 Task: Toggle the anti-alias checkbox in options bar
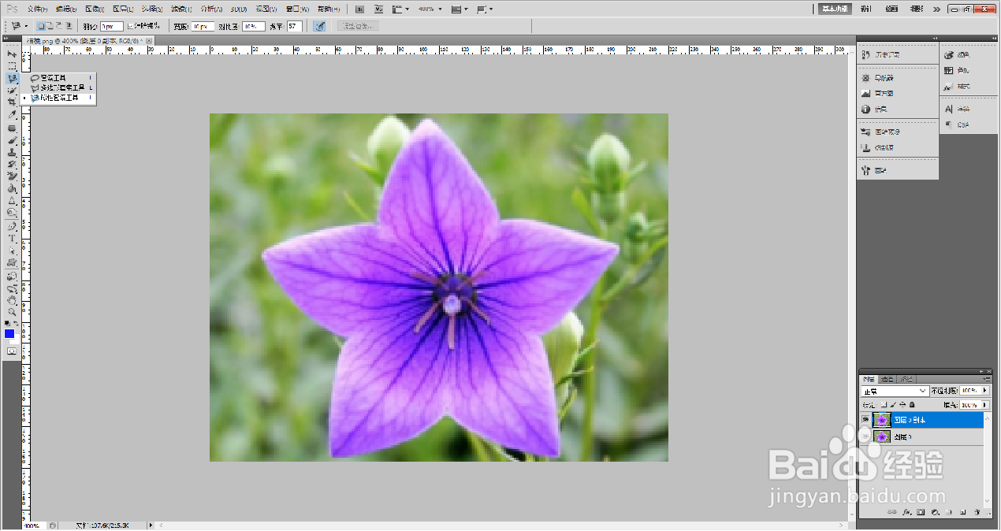click(x=131, y=26)
